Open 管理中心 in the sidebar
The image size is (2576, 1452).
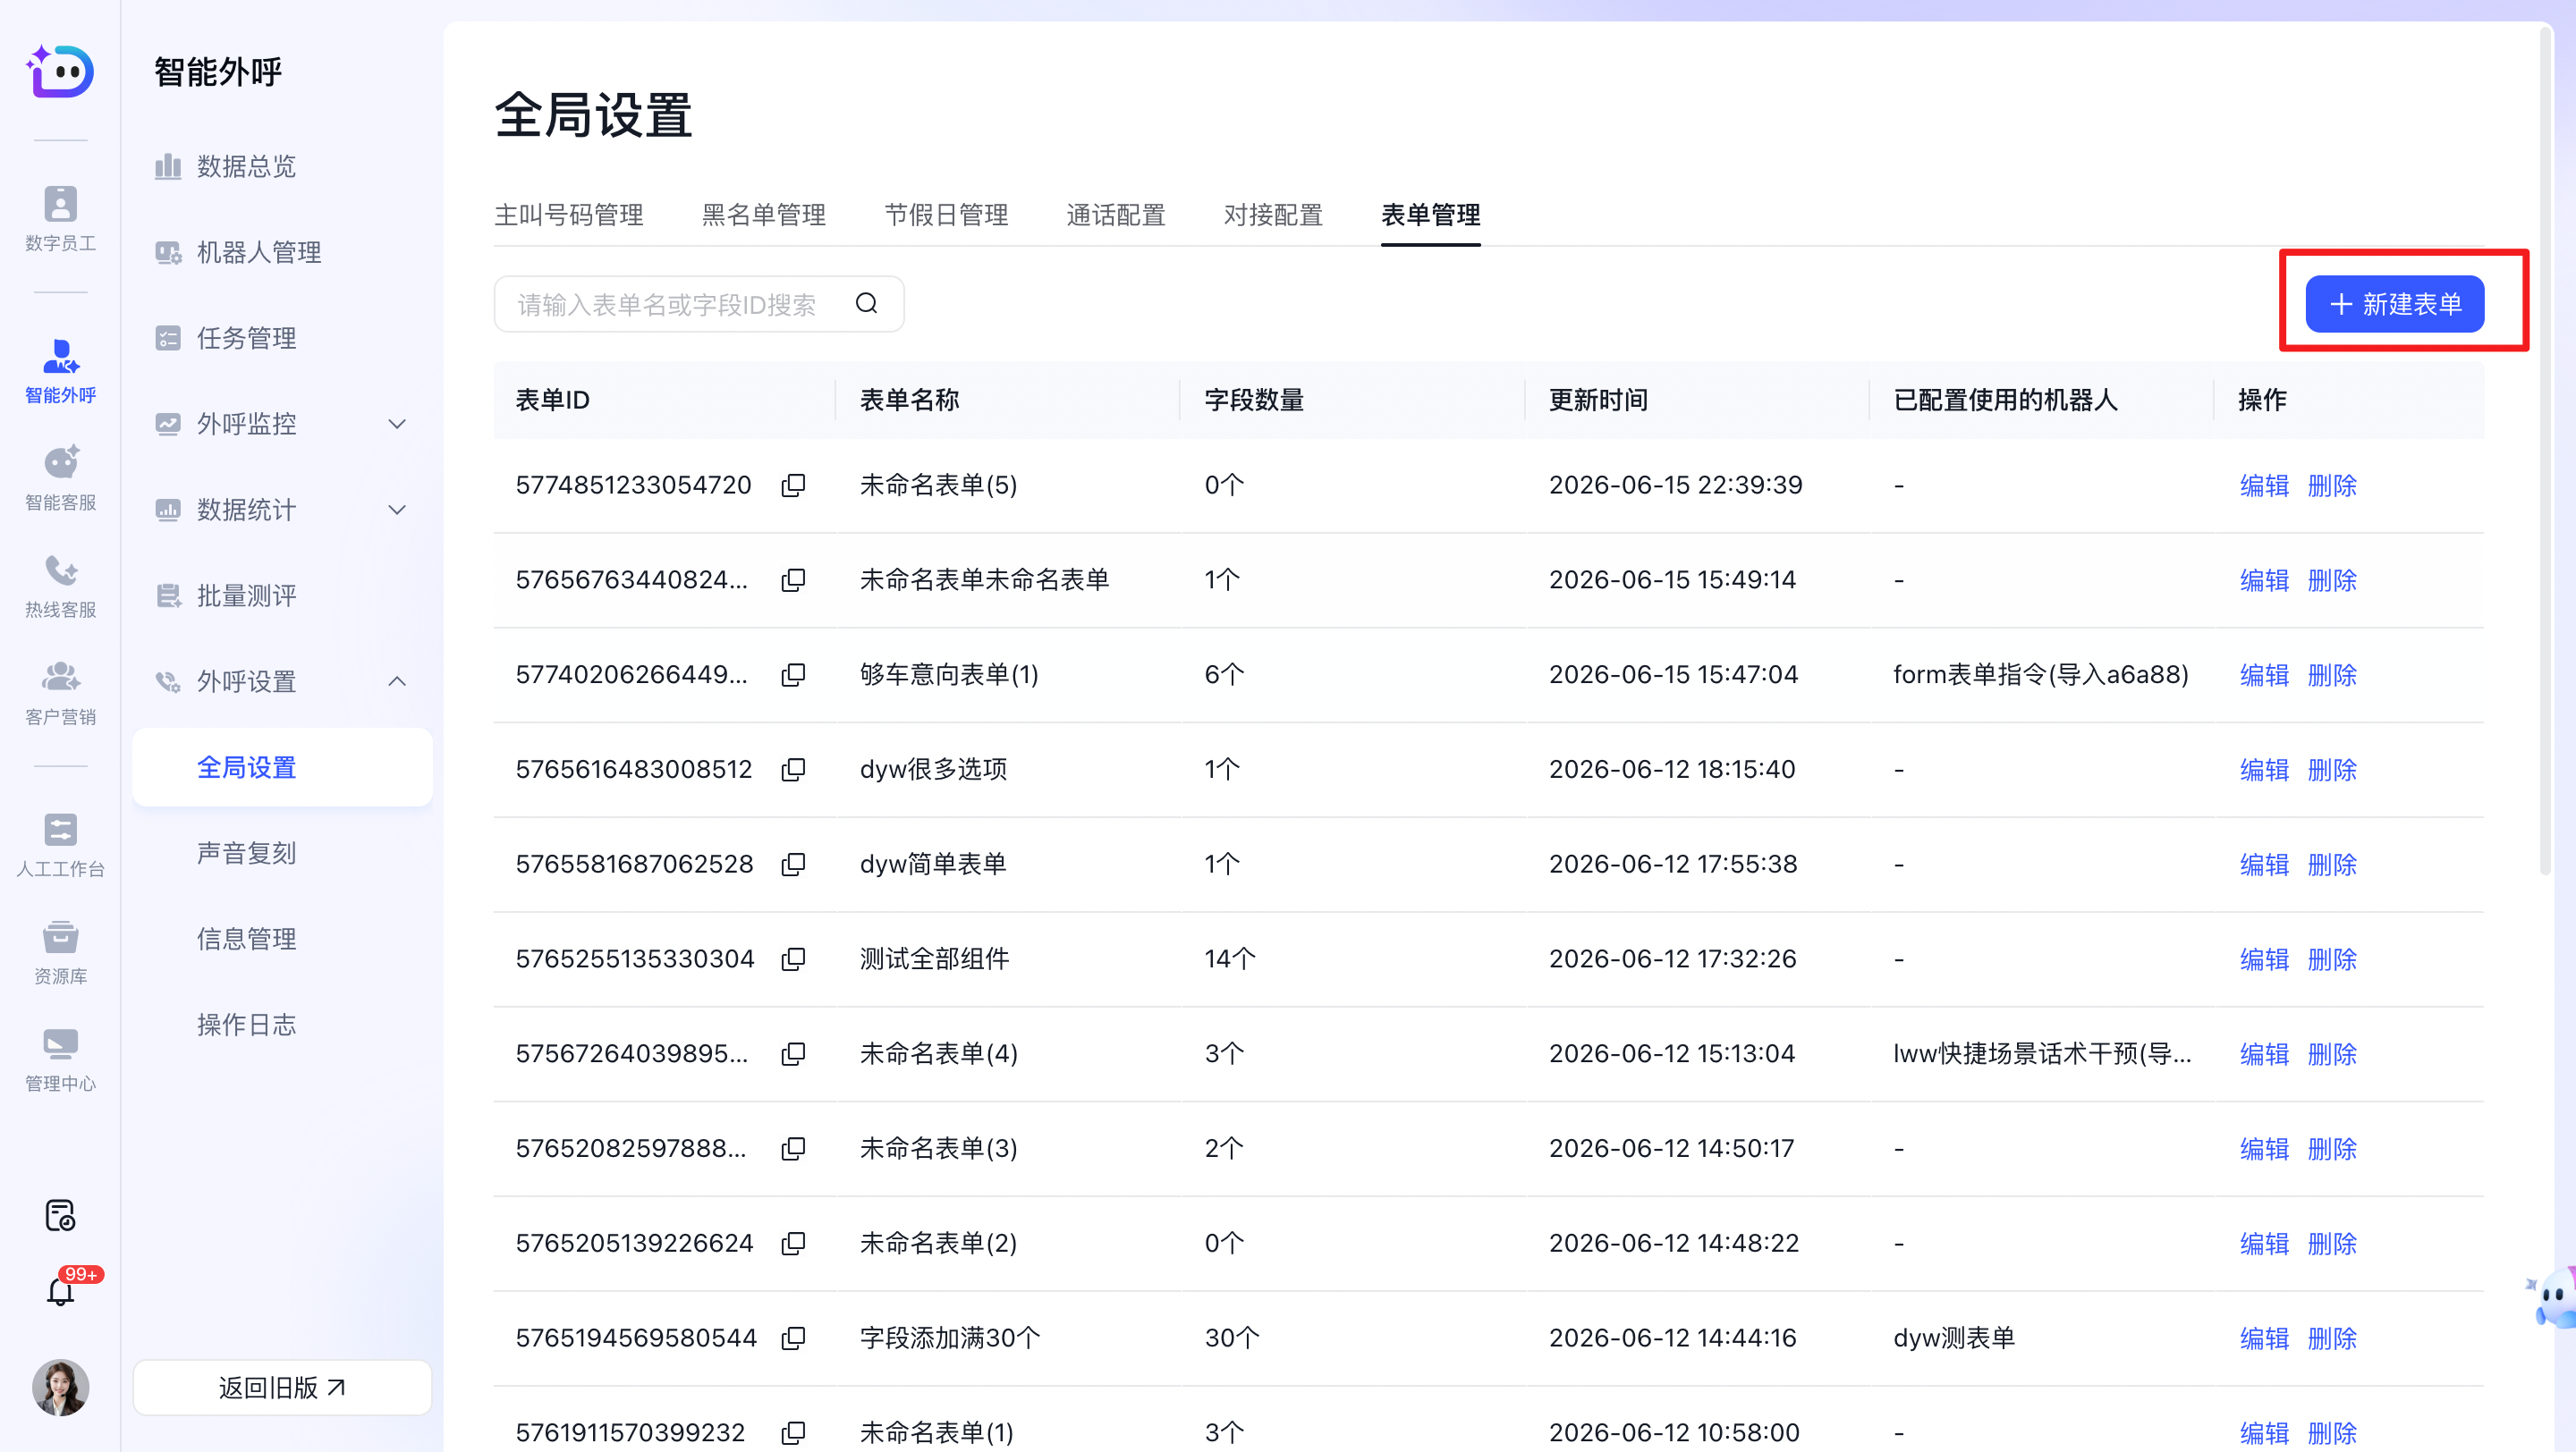pyautogui.click(x=60, y=1059)
